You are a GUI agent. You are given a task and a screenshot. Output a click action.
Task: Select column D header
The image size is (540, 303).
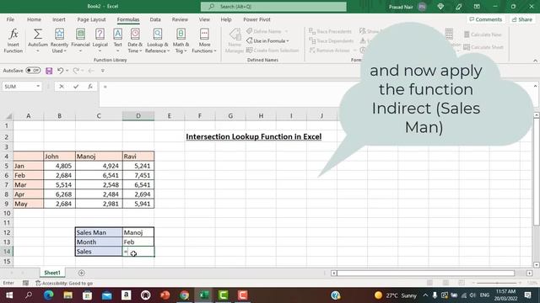pos(138,116)
